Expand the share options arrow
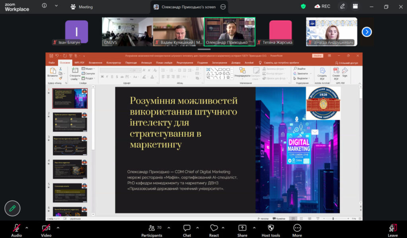Image resolution: width=407 pixels, height=238 pixels. 254,228
